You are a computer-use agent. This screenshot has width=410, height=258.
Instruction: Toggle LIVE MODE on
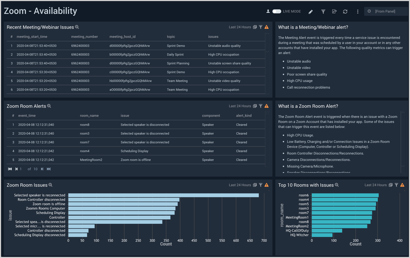coord(277,11)
